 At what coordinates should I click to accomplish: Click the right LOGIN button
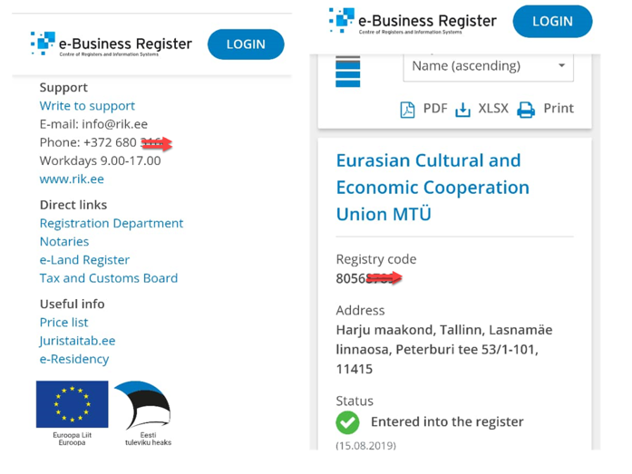pyautogui.click(x=552, y=22)
